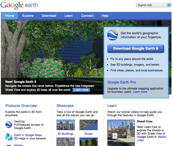Open the English (US) language dropdown

click(x=154, y=5)
